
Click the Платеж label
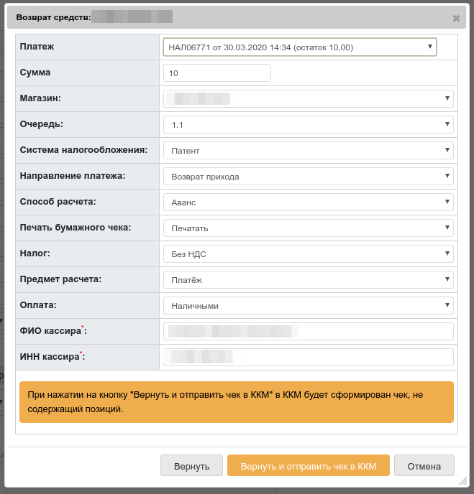[x=37, y=47]
